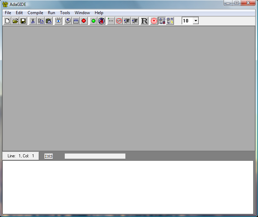
Task: Click the font size field showing 10
Action: [x=187, y=21]
